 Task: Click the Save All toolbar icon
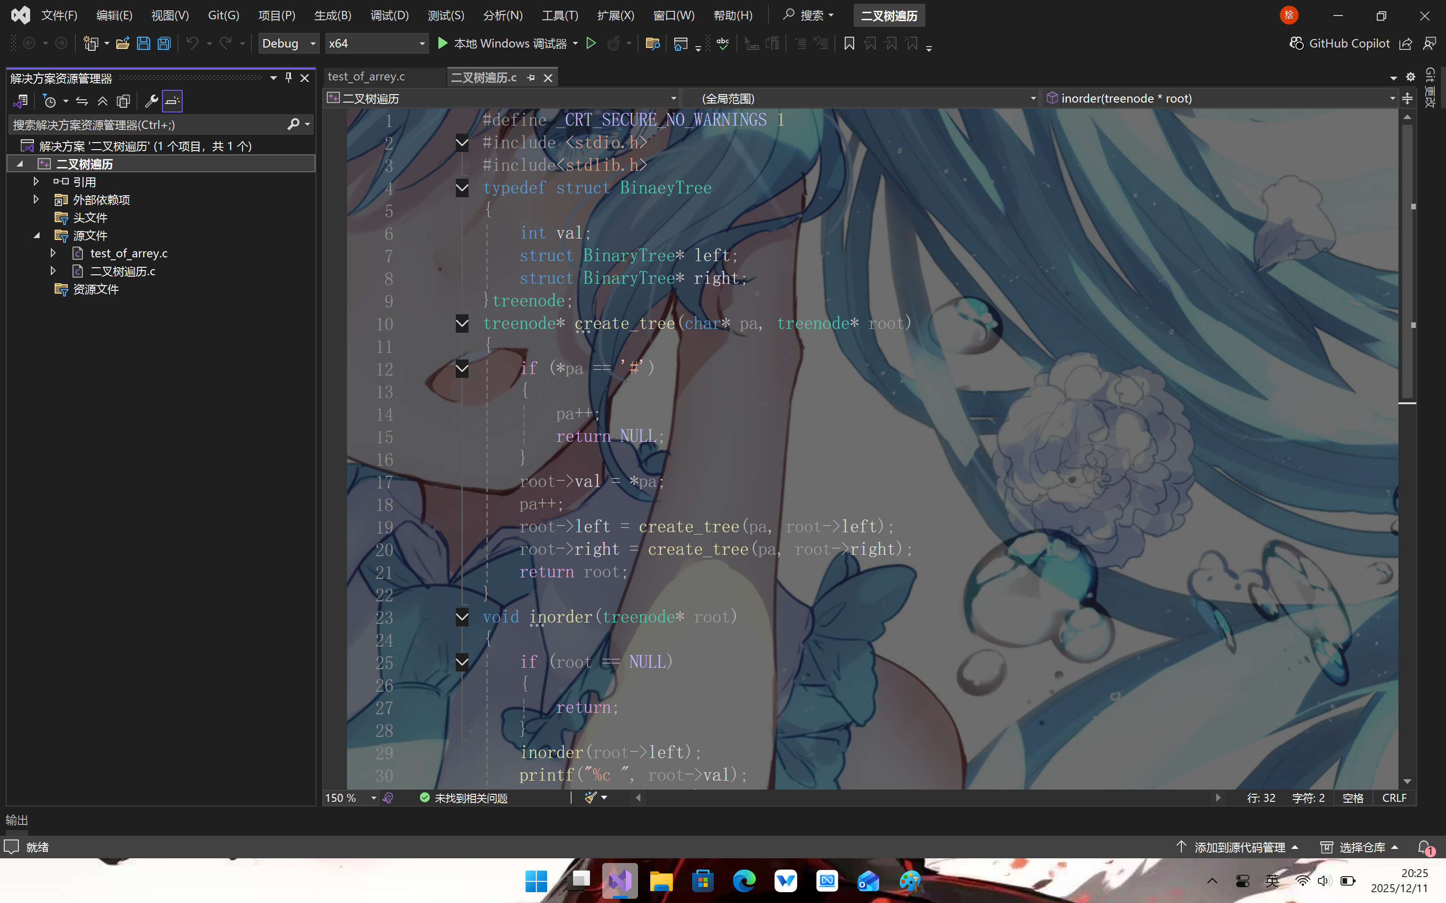point(164,43)
